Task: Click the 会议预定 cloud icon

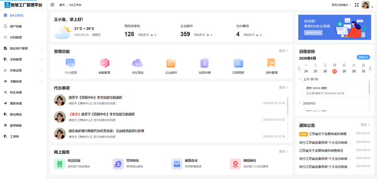Action: [138, 63]
